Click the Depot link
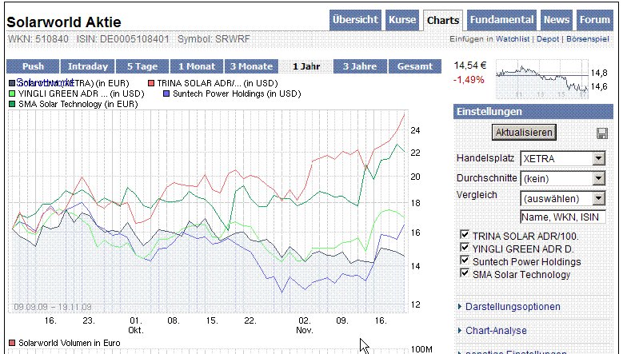The height and width of the screenshot is (354, 623). coord(548,39)
